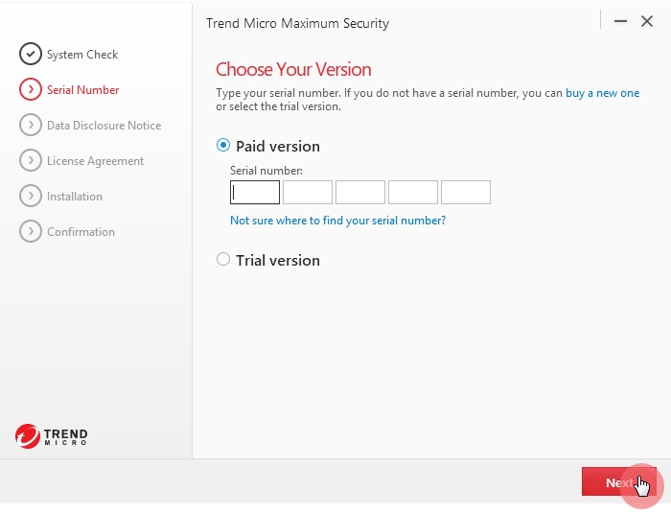Screen dimensions: 671x514
Task: Click the 'System Check' step label
Action: coord(82,55)
